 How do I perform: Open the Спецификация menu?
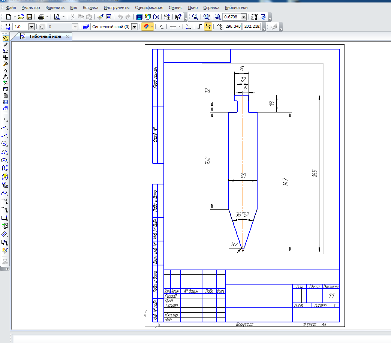[149, 7]
